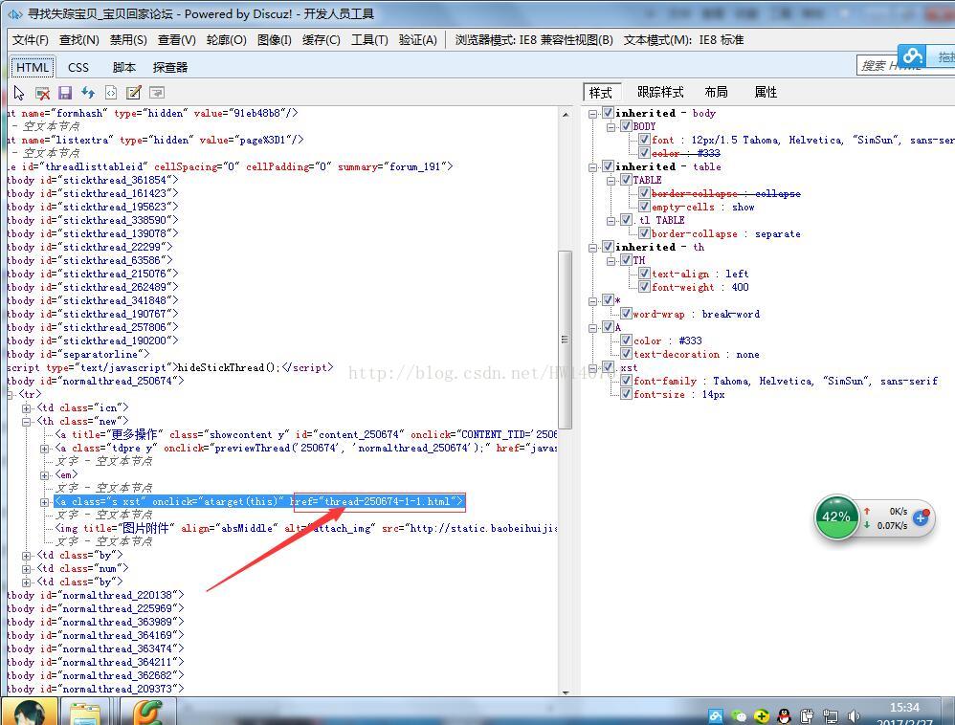Activate the select element by click arrow tool

point(19,93)
